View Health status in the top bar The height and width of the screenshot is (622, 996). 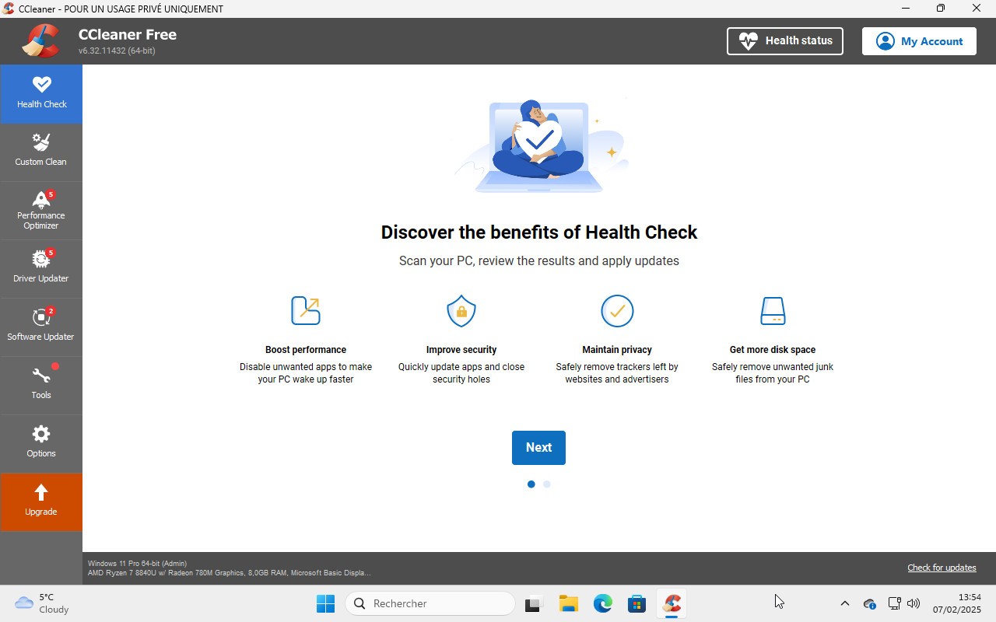[x=784, y=40]
